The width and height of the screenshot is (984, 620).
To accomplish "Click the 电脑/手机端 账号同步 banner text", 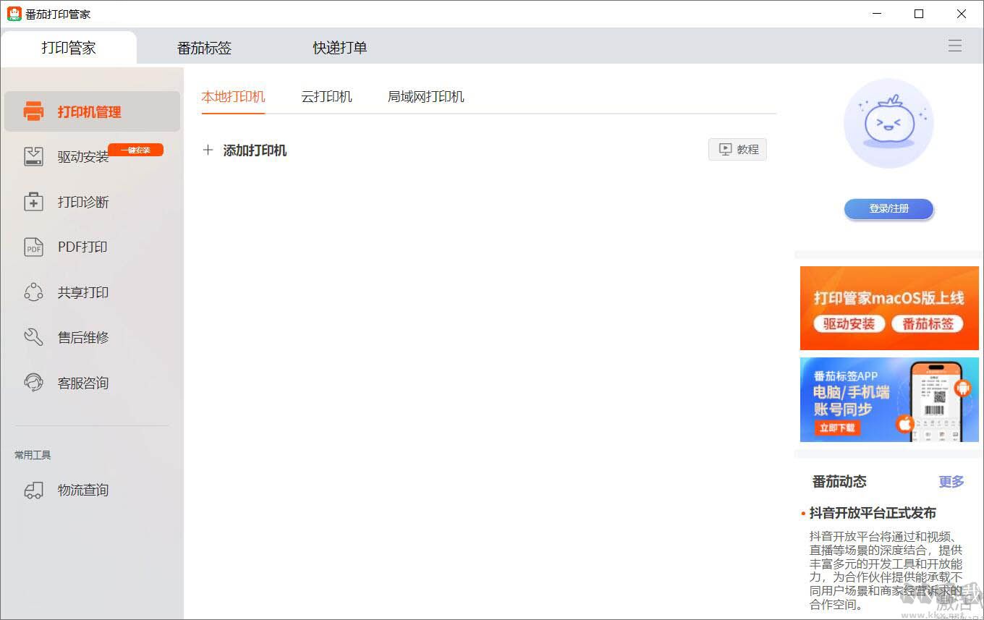I will click(852, 401).
